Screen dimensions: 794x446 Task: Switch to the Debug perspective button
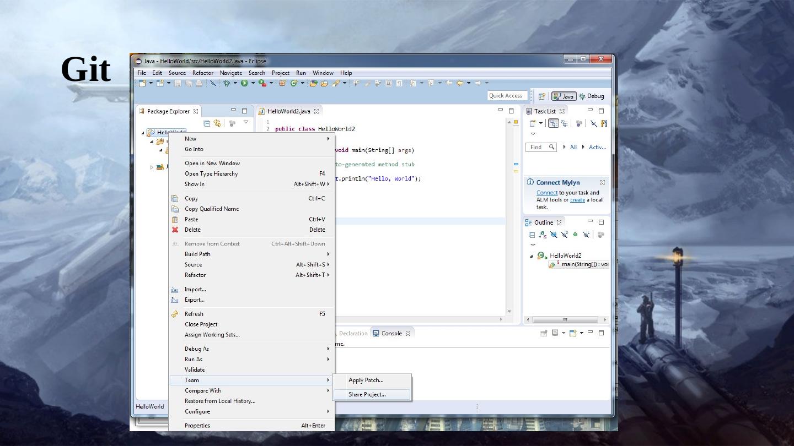(x=591, y=96)
